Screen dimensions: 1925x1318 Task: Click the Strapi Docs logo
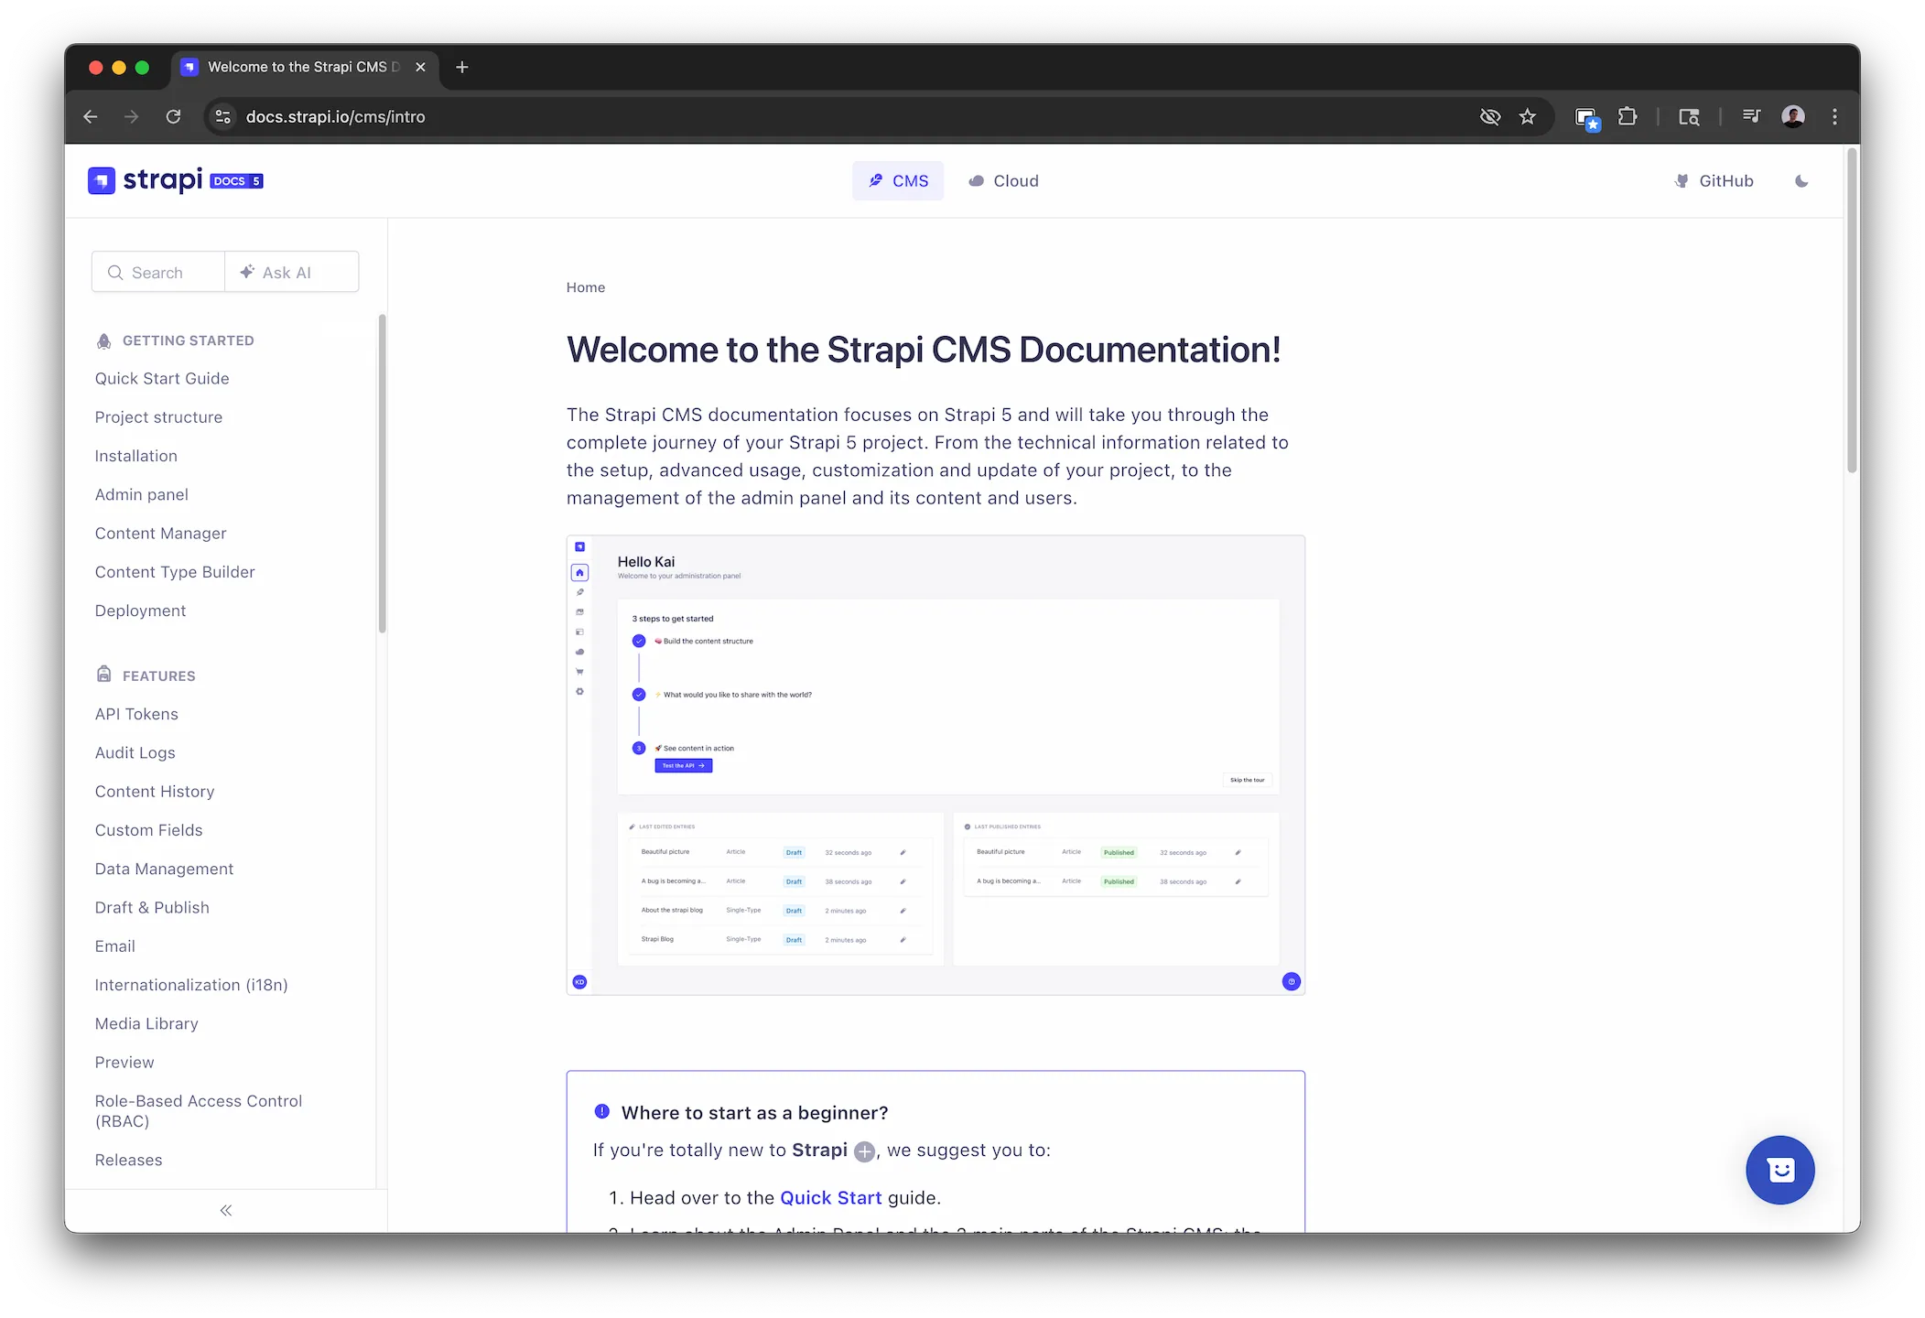(174, 180)
